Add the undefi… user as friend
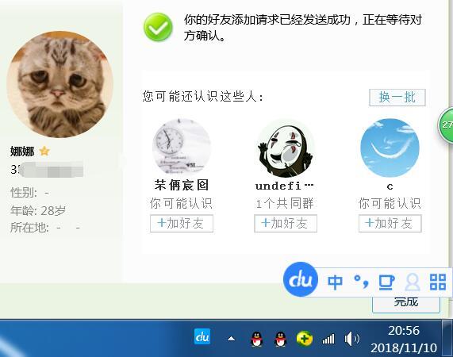Image resolution: width=453 pixels, height=357 pixels. [x=286, y=223]
